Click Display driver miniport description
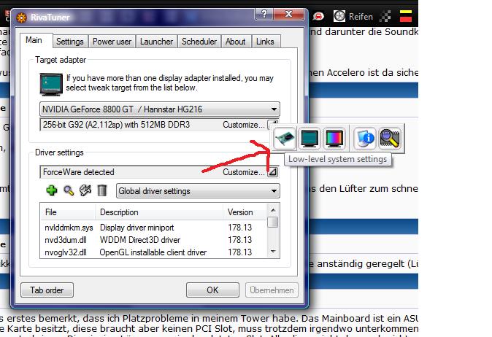 (x=137, y=228)
